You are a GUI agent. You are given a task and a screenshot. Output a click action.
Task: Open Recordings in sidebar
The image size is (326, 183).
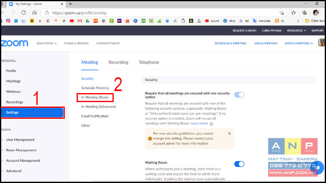point(15,102)
